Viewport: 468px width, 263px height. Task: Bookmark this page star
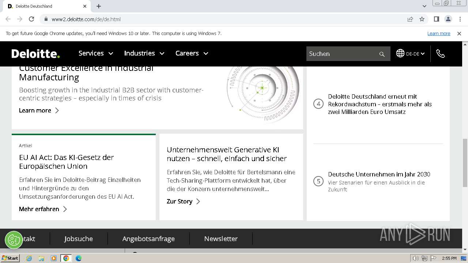coord(422,19)
